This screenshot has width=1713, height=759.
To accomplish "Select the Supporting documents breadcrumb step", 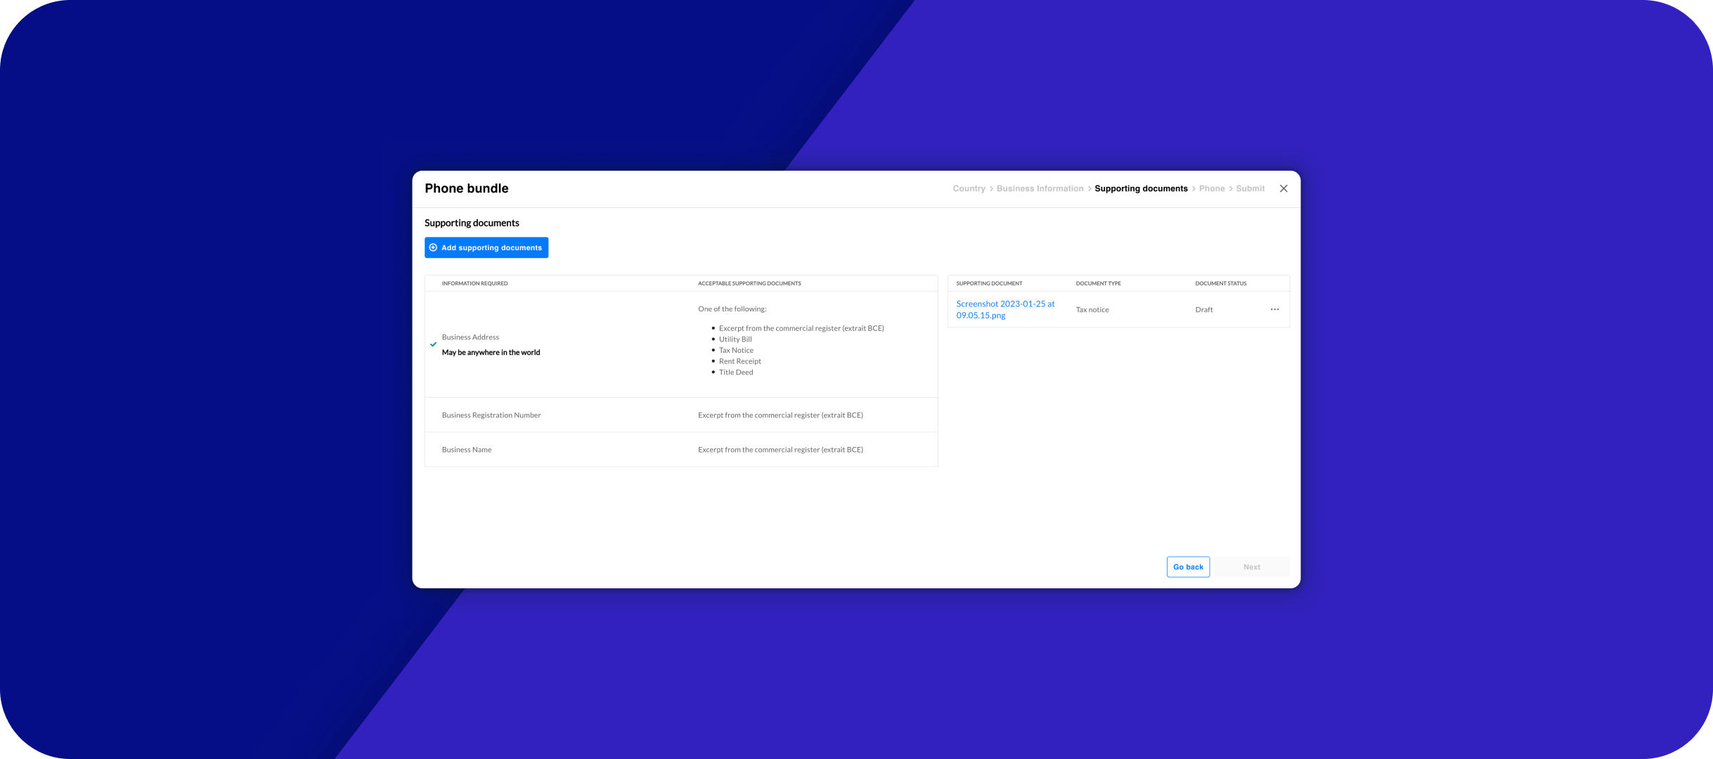I will tap(1140, 188).
